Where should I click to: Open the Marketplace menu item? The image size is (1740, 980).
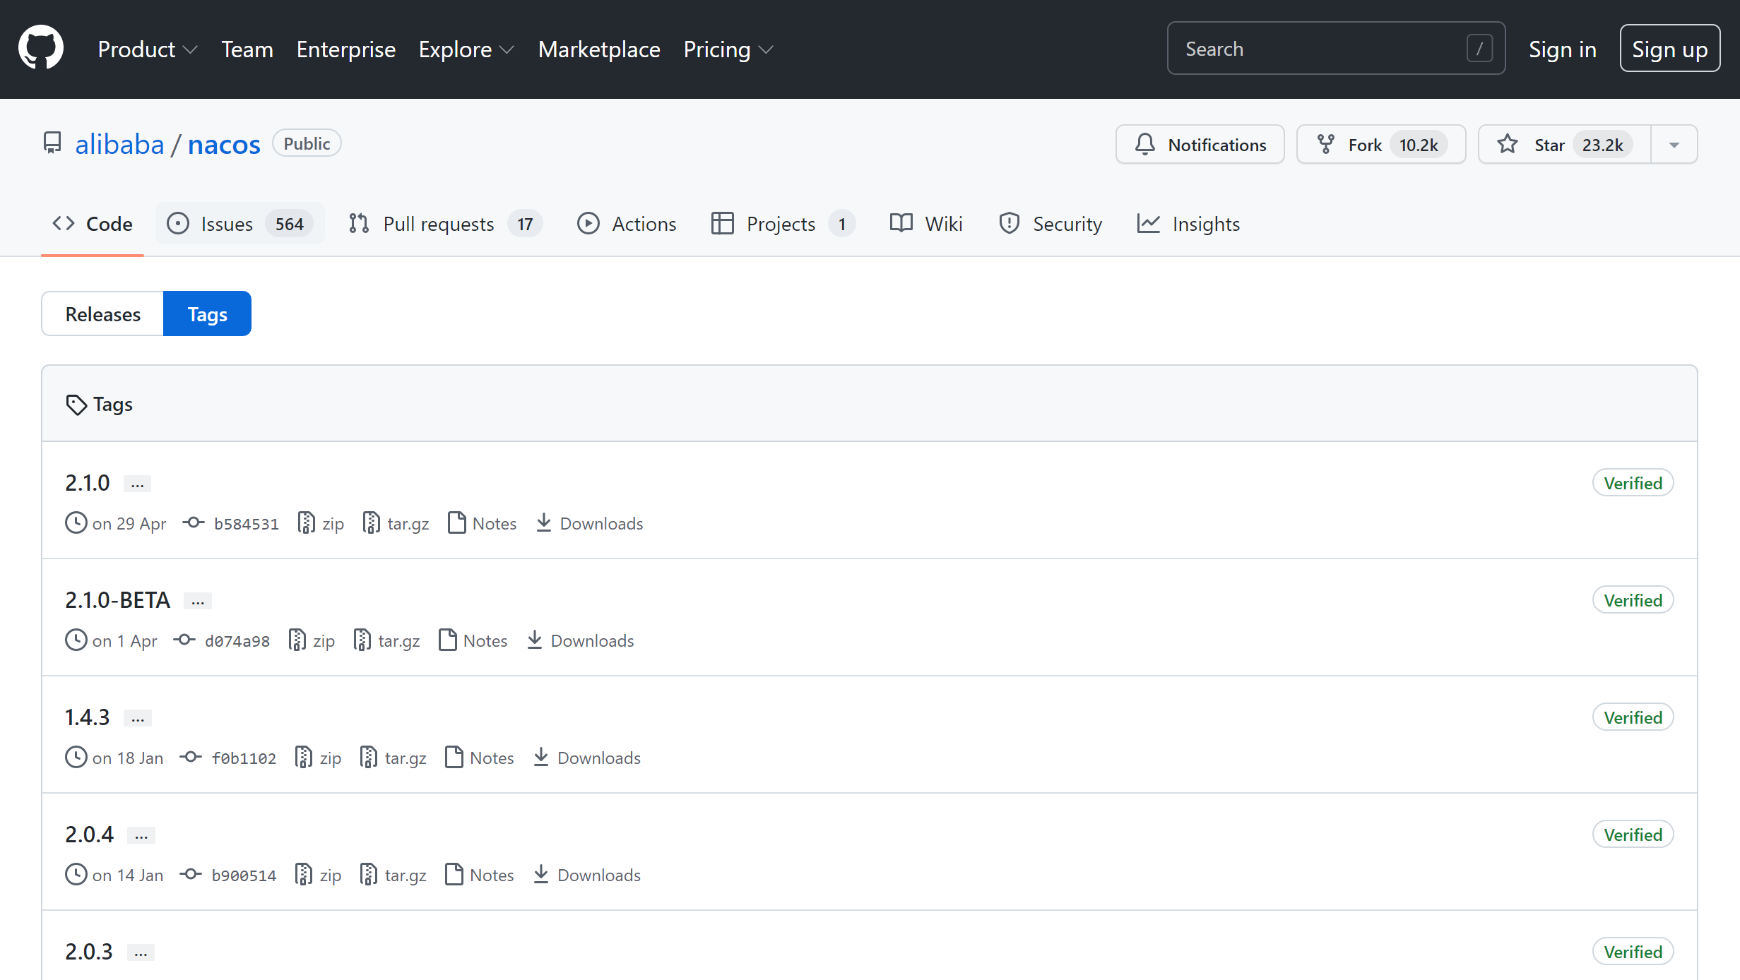point(599,49)
